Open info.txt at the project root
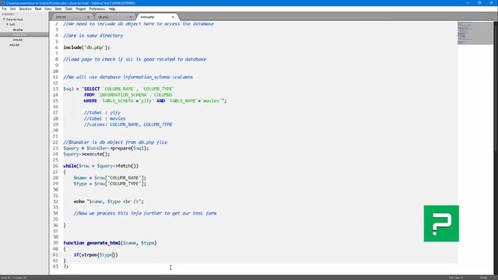 (14, 45)
